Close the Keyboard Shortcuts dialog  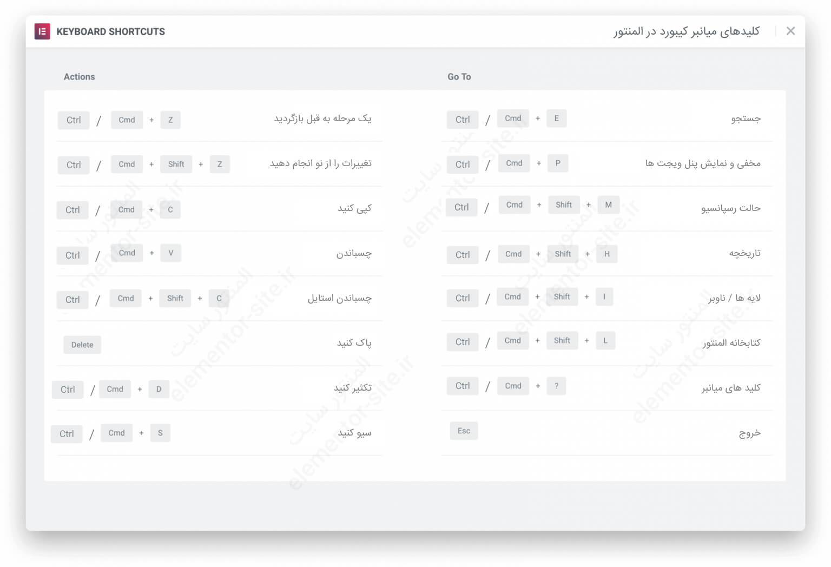click(790, 31)
